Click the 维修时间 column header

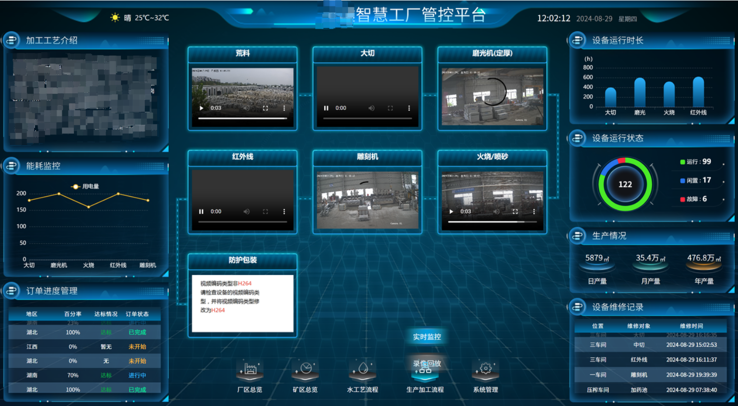[691, 326]
